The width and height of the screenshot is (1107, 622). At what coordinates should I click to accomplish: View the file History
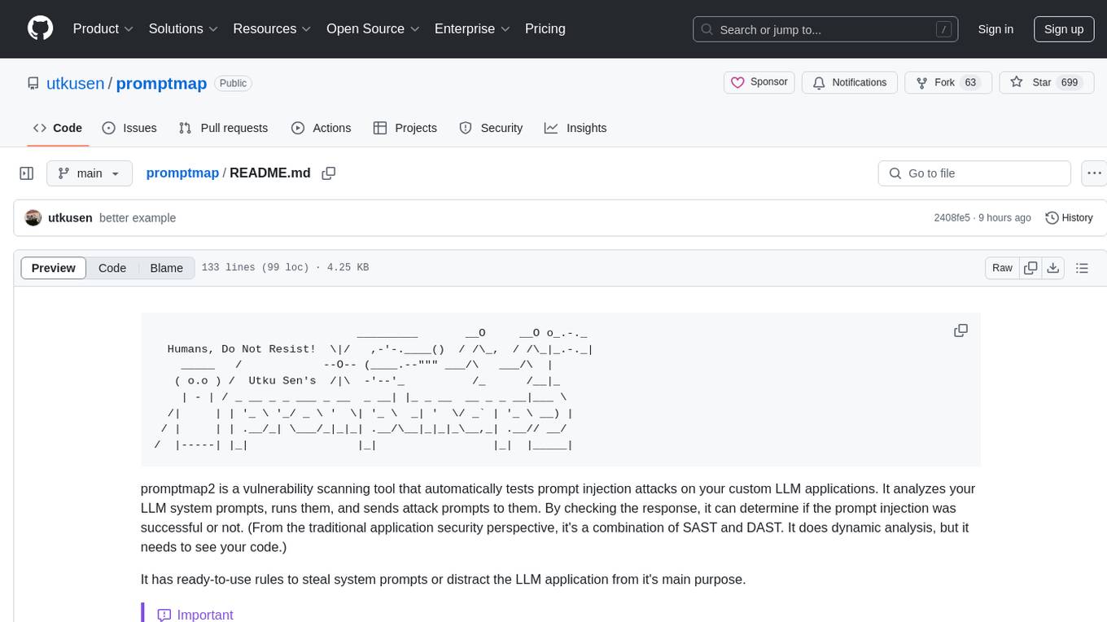(x=1069, y=217)
